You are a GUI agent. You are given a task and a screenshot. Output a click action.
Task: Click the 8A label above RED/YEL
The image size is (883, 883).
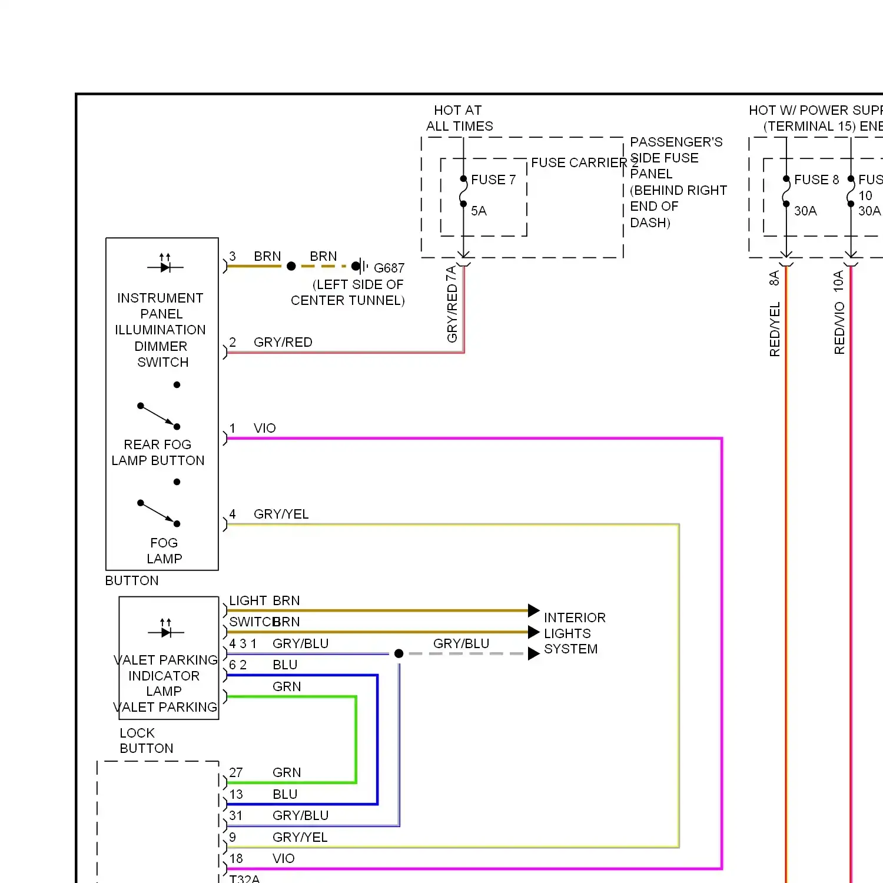pyautogui.click(x=775, y=278)
